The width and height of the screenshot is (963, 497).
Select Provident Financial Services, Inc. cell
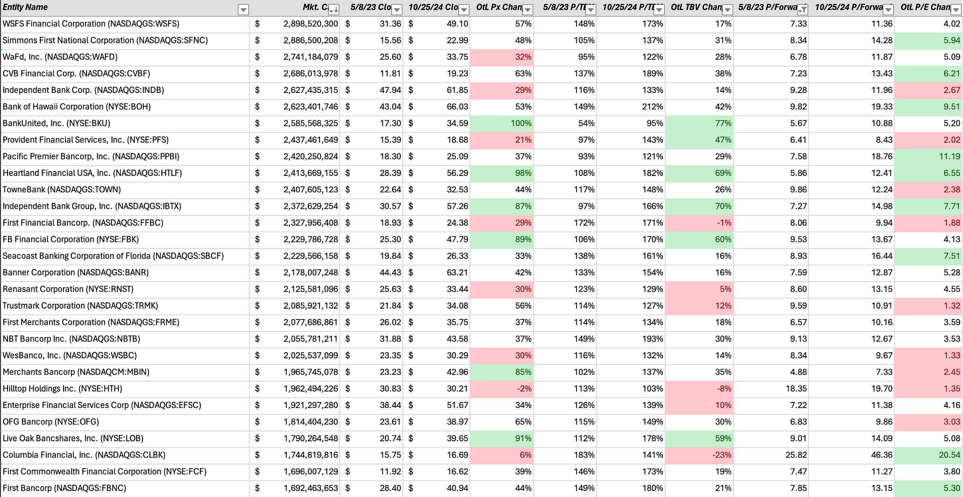(x=125, y=140)
